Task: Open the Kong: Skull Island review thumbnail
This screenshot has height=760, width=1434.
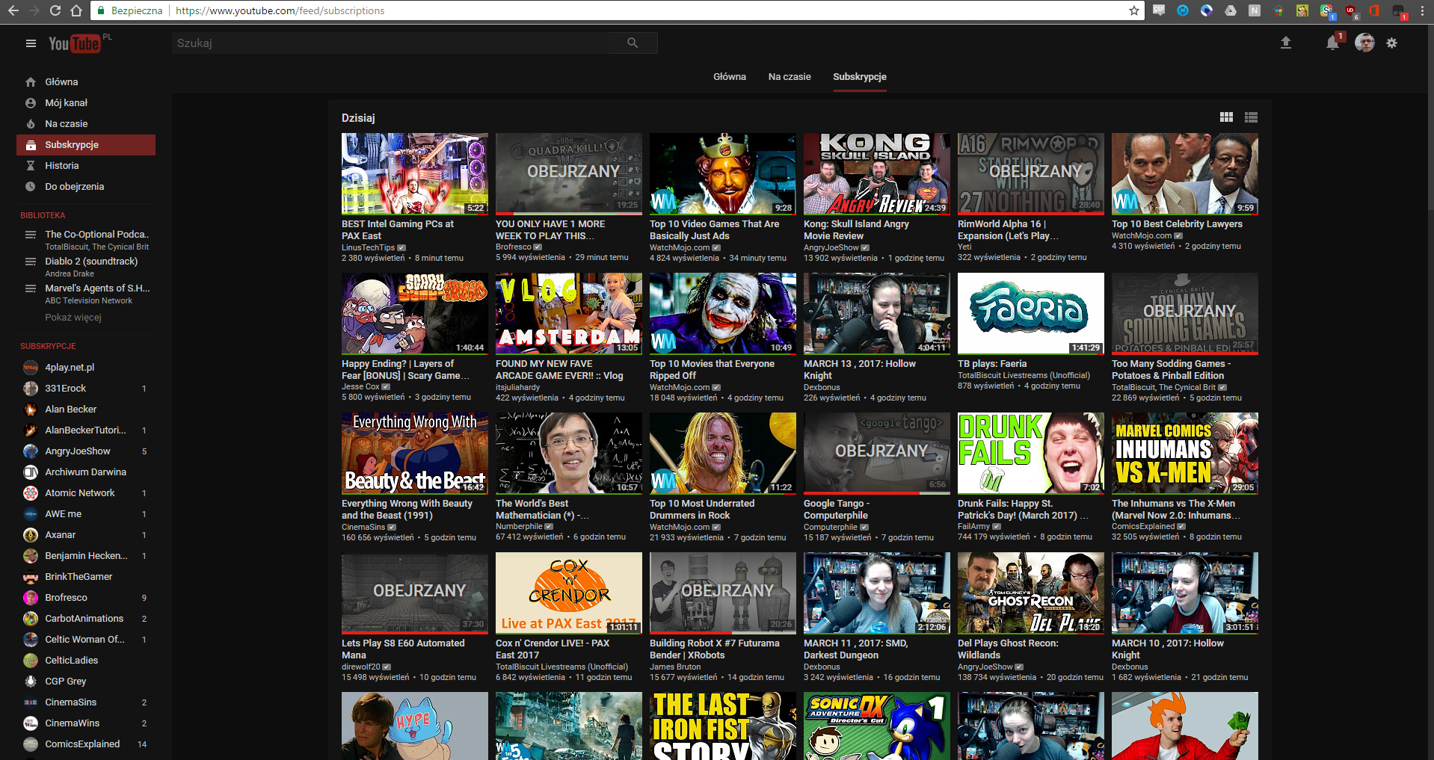Action: (x=876, y=173)
